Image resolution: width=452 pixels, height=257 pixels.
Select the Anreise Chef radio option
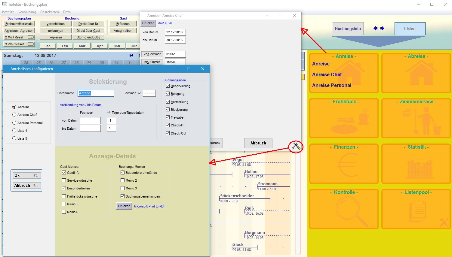(14, 115)
